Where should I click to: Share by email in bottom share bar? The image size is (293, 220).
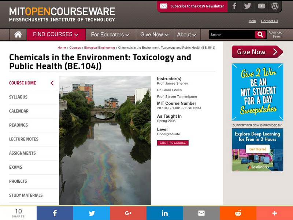(x=201, y=213)
